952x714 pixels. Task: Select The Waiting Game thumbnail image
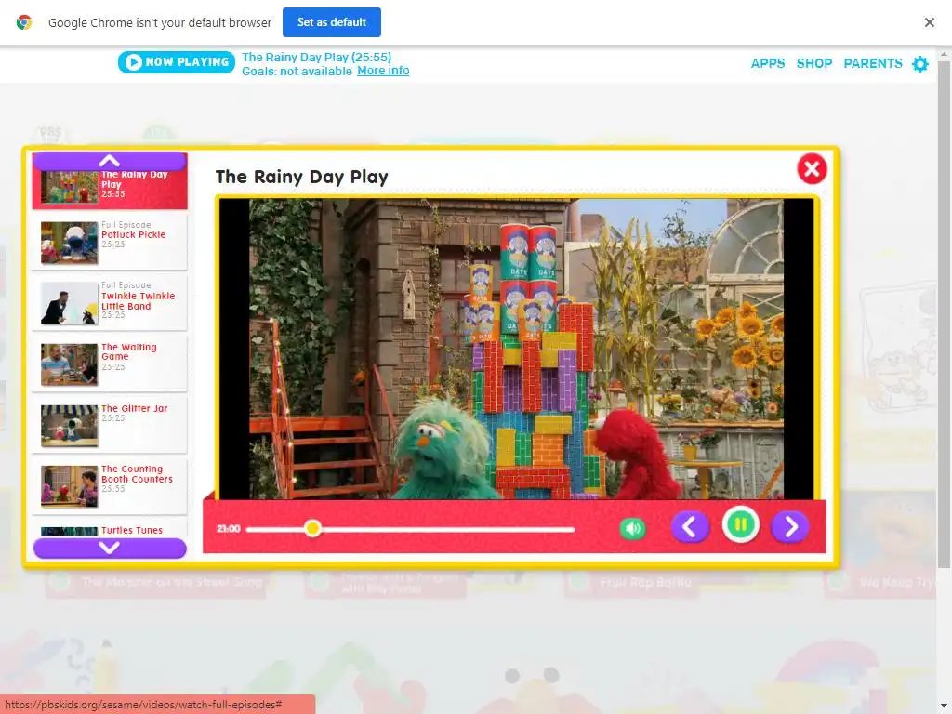[x=69, y=364]
